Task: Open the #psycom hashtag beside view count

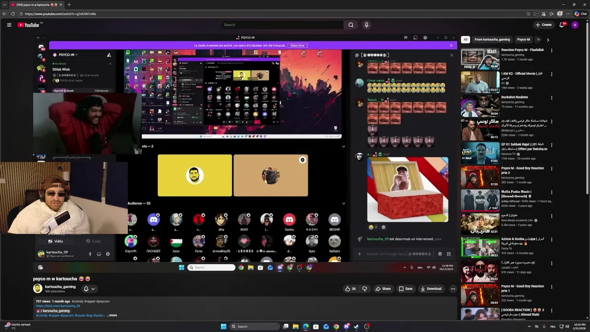Action: (x=103, y=302)
